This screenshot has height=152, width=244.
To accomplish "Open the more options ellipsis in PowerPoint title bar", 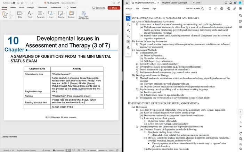I will [x=36, y=3].
